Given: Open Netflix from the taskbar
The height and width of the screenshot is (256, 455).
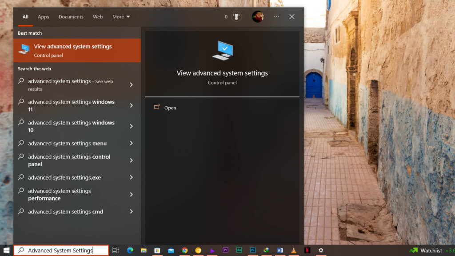Looking at the screenshot, I should [307, 250].
